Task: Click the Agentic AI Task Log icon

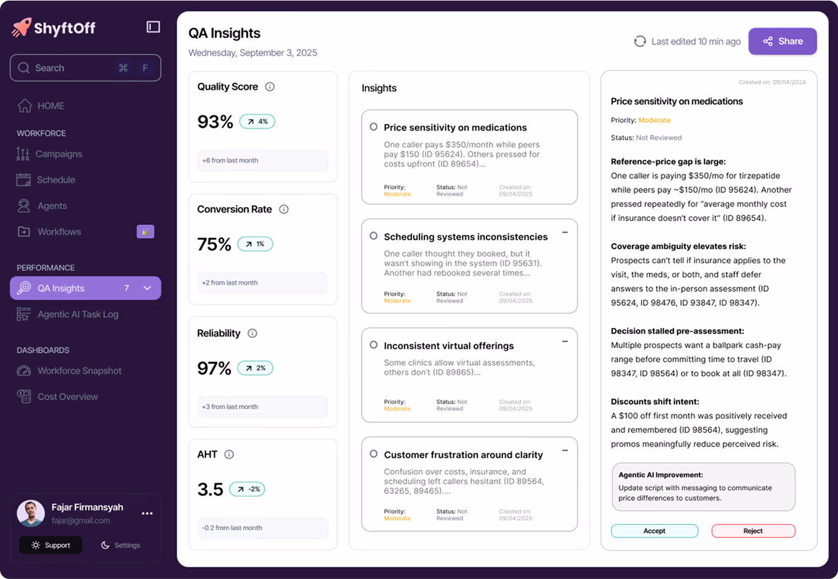Action: coord(24,314)
